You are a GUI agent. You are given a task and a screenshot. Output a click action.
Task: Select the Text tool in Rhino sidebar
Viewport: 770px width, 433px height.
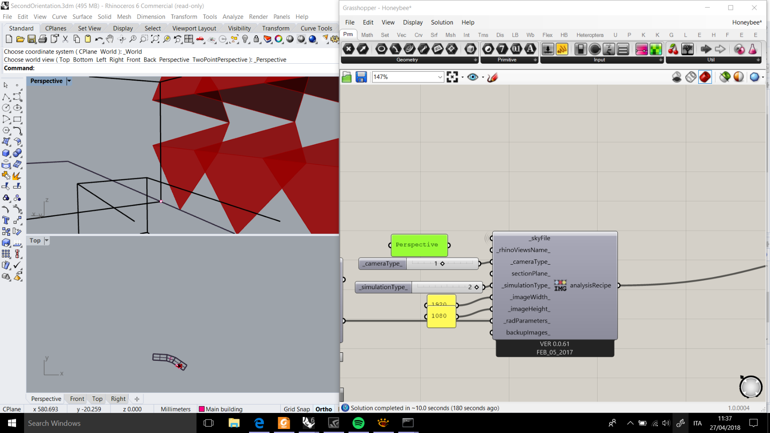click(x=6, y=220)
